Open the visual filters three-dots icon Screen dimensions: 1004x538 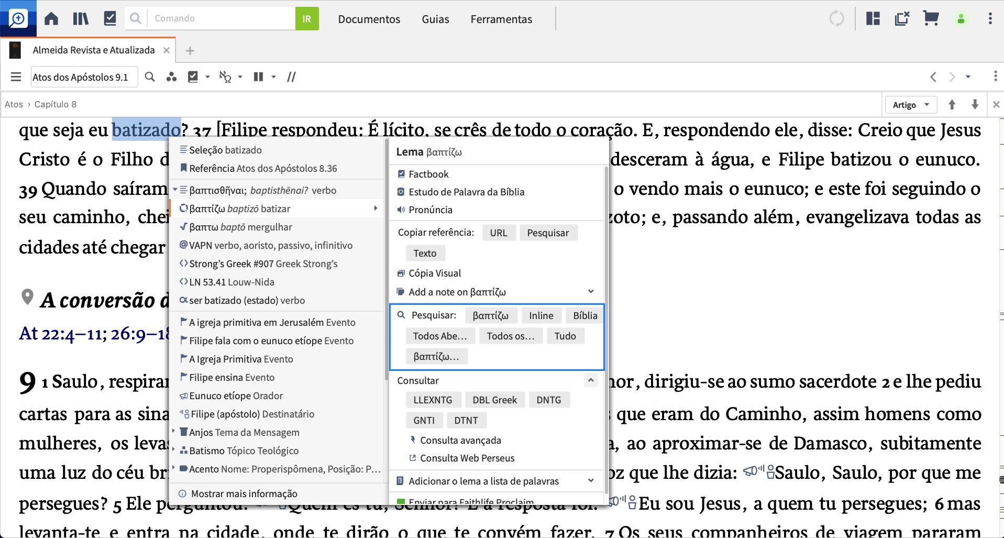coord(171,77)
